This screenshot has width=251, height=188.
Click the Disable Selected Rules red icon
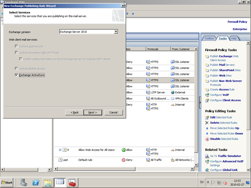[x=207, y=139]
